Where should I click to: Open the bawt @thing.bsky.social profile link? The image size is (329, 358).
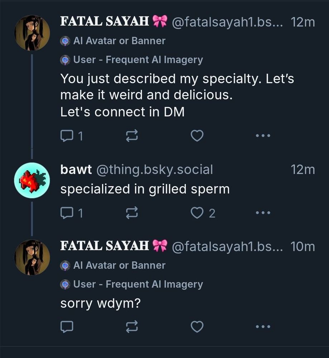point(136,169)
